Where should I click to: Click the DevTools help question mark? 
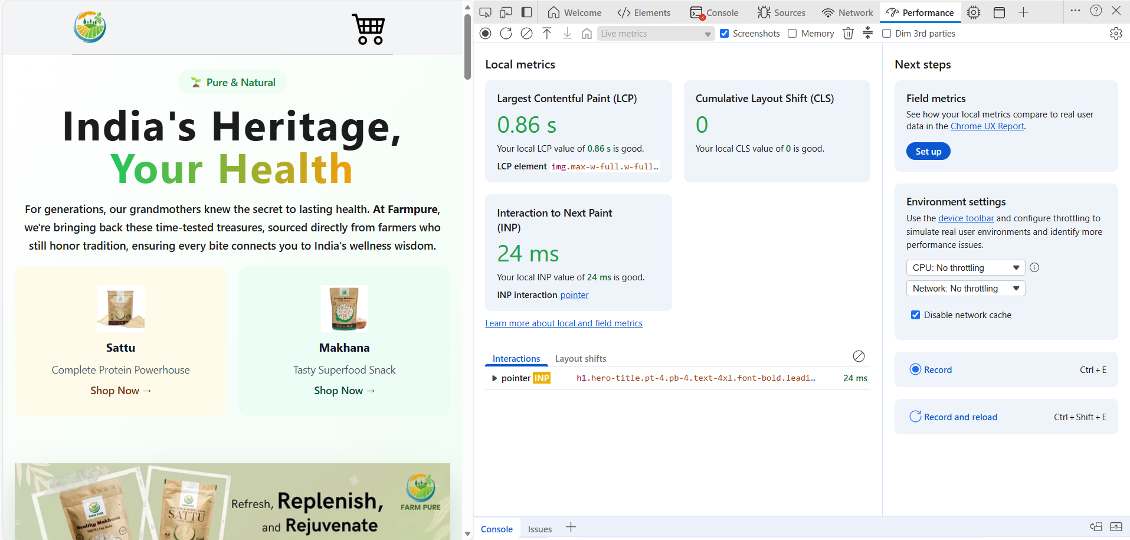point(1096,11)
